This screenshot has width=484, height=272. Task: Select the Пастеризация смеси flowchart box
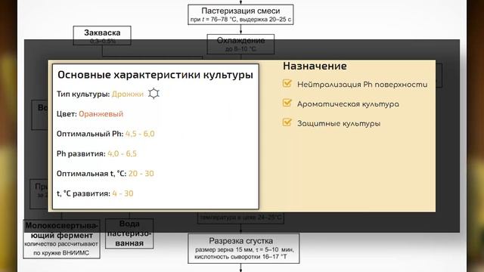point(240,14)
